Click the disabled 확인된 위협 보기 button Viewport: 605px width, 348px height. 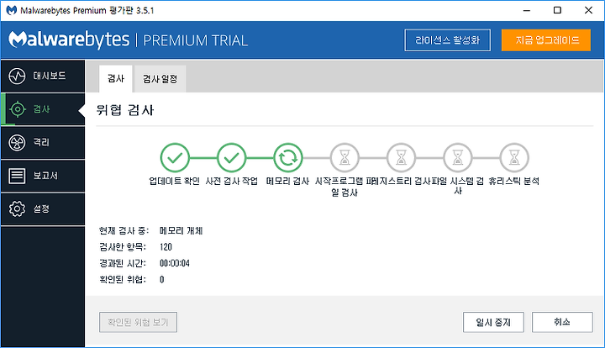[138, 322]
